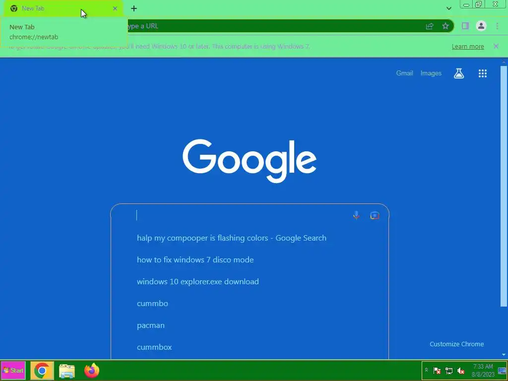The image size is (508, 381).
Task: Open Search Labs flask icon
Action: (x=459, y=73)
